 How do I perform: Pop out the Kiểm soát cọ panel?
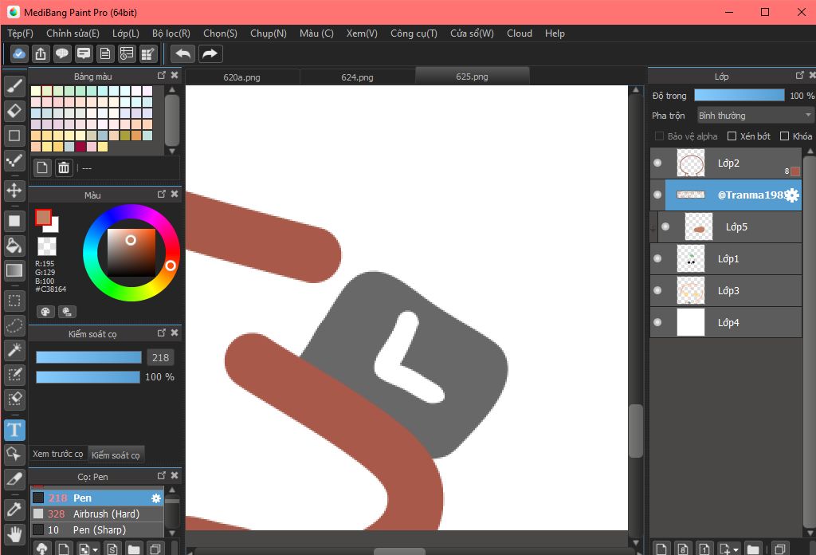[x=161, y=333]
